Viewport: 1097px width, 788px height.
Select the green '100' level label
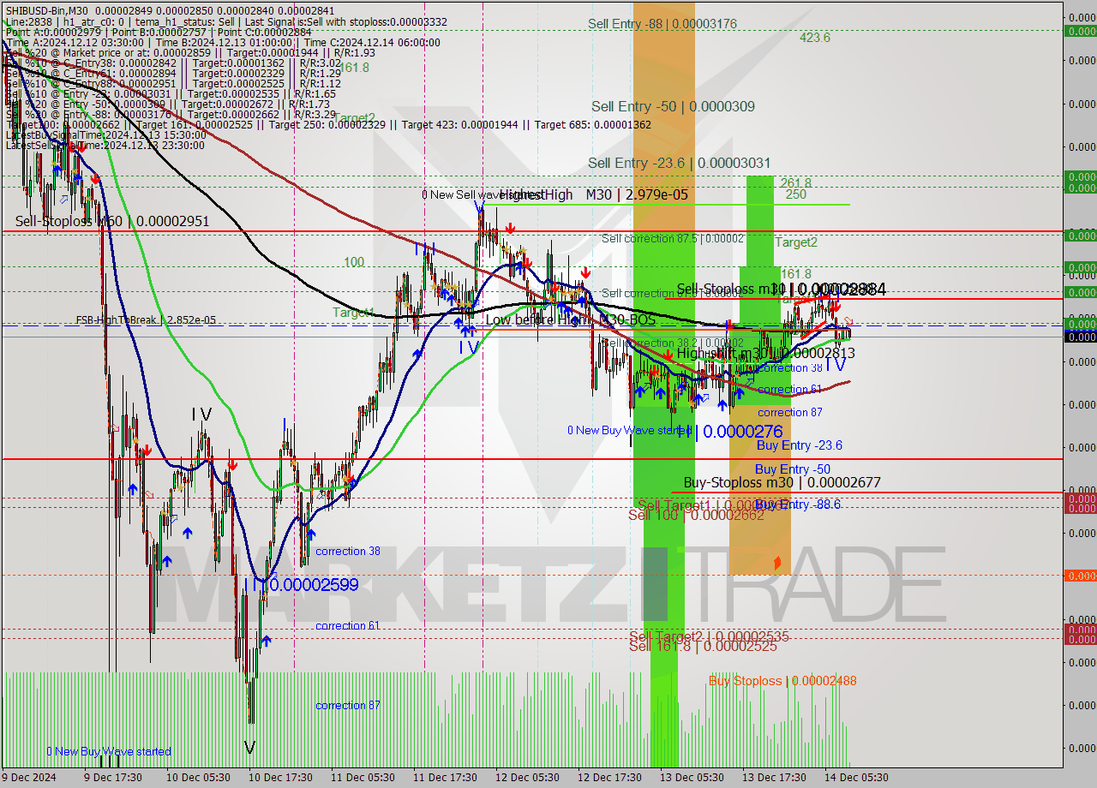click(x=354, y=262)
